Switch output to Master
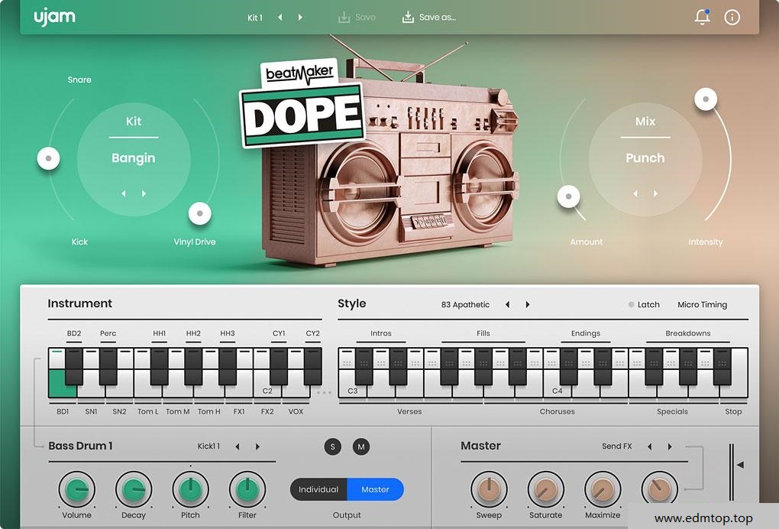Screen dimensions: 779x529 (x=375, y=489)
